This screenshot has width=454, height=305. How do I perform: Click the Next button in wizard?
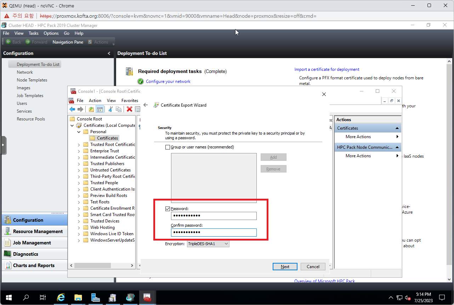[285, 267]
